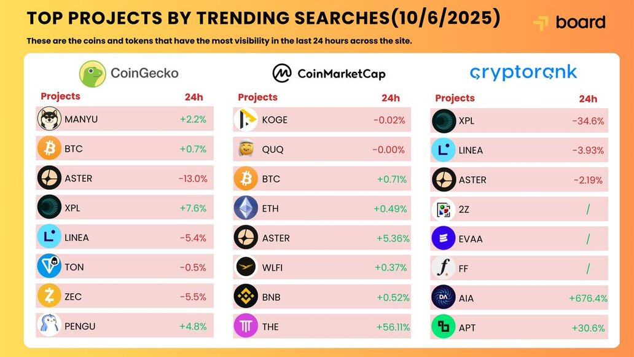Click the CoinGecko Projects column header
The width and height of the screenshot is (634, 357).
(x=60, y=96)
